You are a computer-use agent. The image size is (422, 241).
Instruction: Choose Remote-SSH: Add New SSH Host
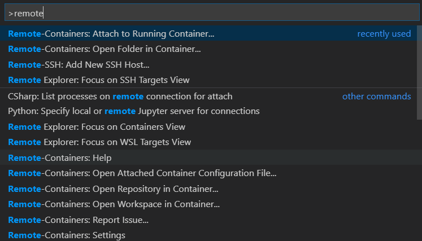(79, 64)
